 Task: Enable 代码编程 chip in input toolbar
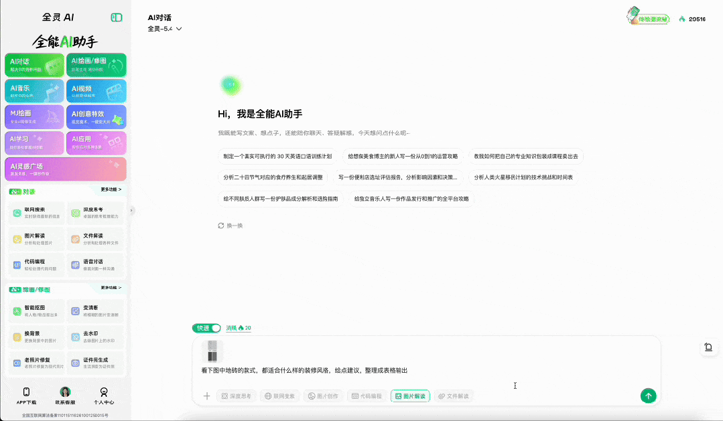click(367, 396)
